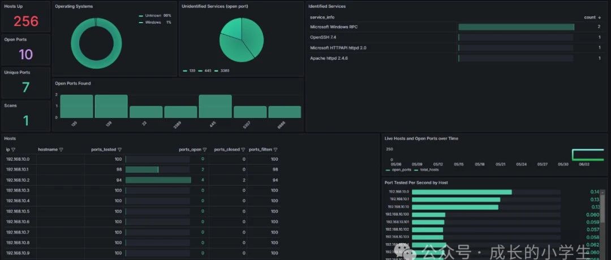Viewport: 611px width, 260px height.
Task: Click 192.168.10.5 in the Hosts table
Action: [x=18, y=211]
